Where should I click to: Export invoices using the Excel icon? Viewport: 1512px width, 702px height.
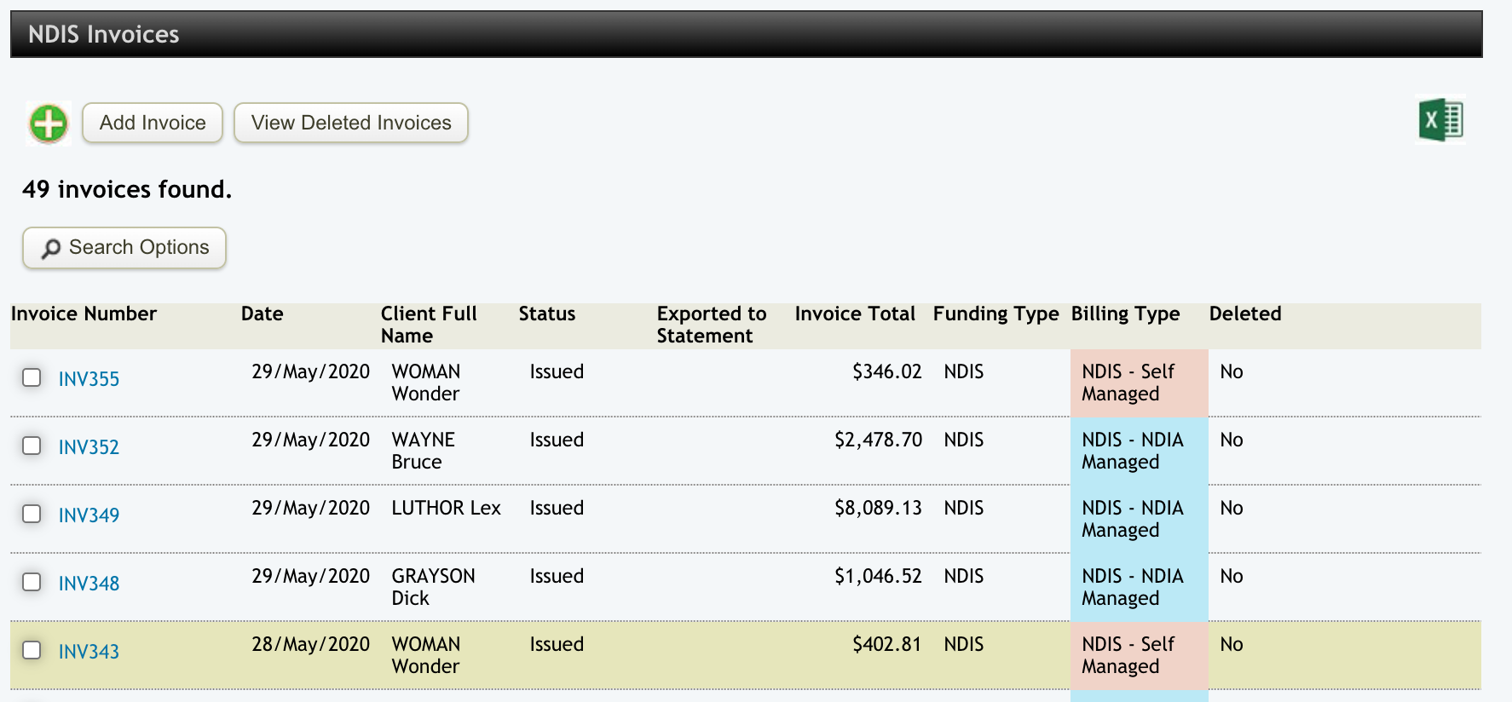coord(1440,120)
